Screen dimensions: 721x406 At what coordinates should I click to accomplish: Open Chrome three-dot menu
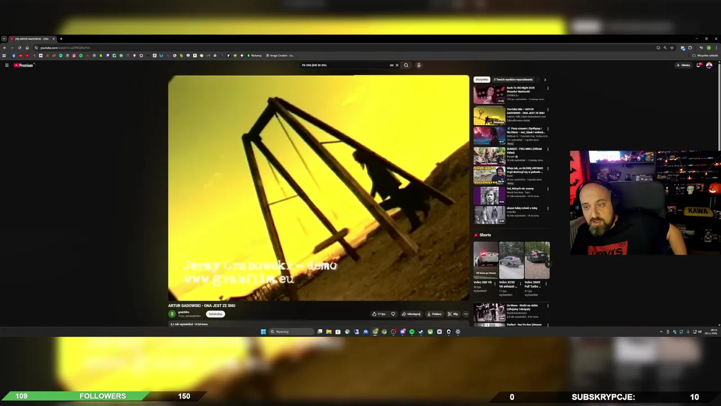coord(716,48)
